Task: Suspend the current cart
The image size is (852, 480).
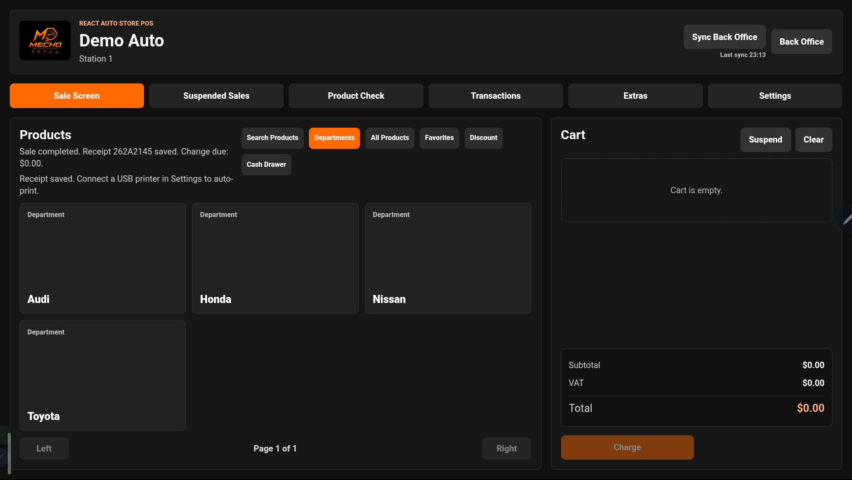Action: click(x=766, y=140)
